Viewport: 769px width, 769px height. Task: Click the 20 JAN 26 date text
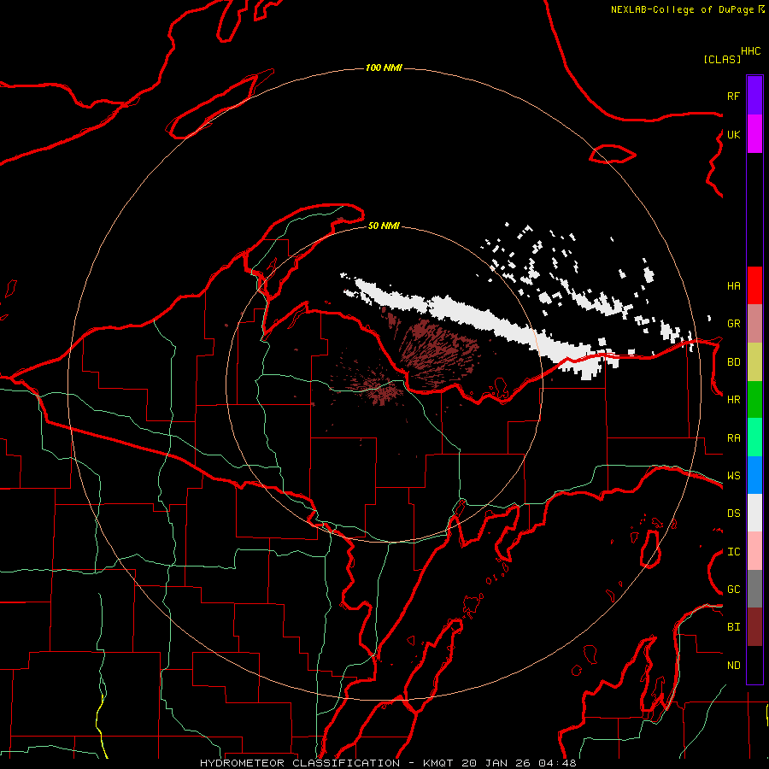point(496,763)
